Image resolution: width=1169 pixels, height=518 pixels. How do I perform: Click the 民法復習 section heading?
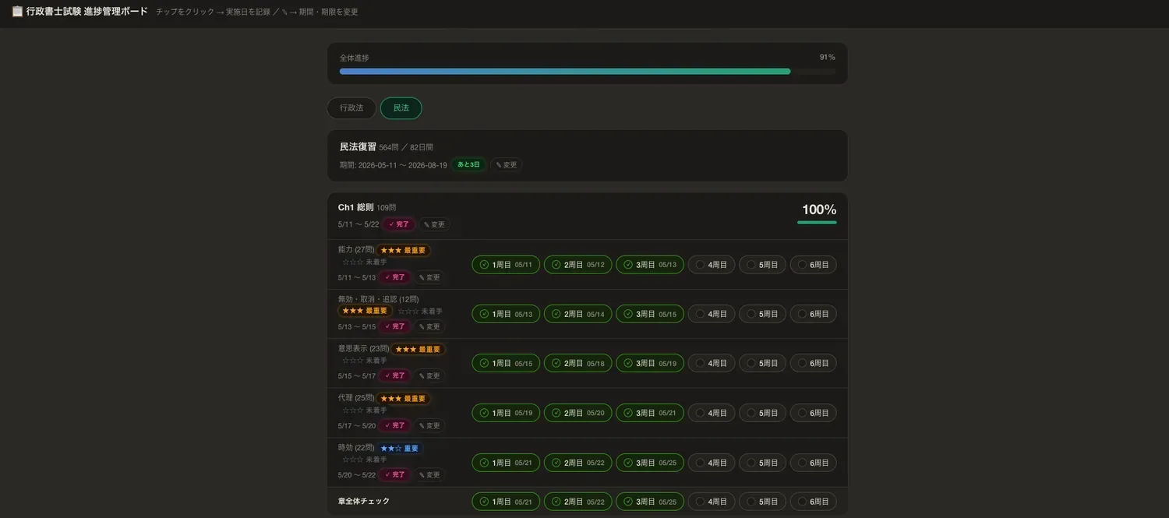point(358,146)
